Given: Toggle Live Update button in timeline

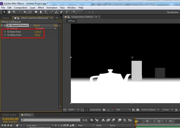Looking at the screenshot, I should point(91,120).
